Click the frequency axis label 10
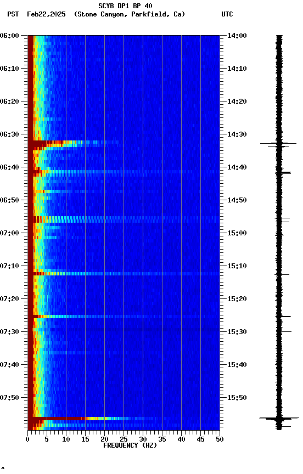 tap(66, 439)
